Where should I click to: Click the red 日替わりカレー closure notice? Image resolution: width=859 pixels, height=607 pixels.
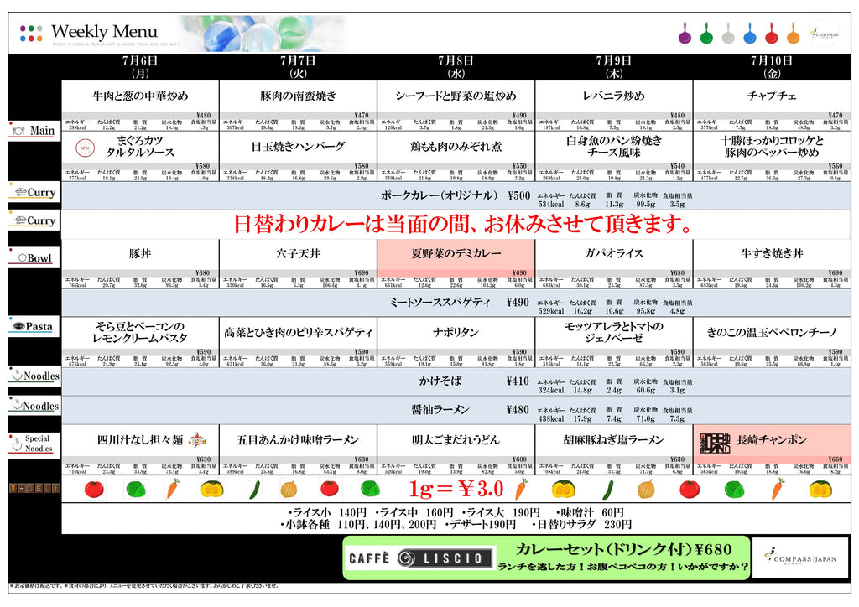click(463, 223)
